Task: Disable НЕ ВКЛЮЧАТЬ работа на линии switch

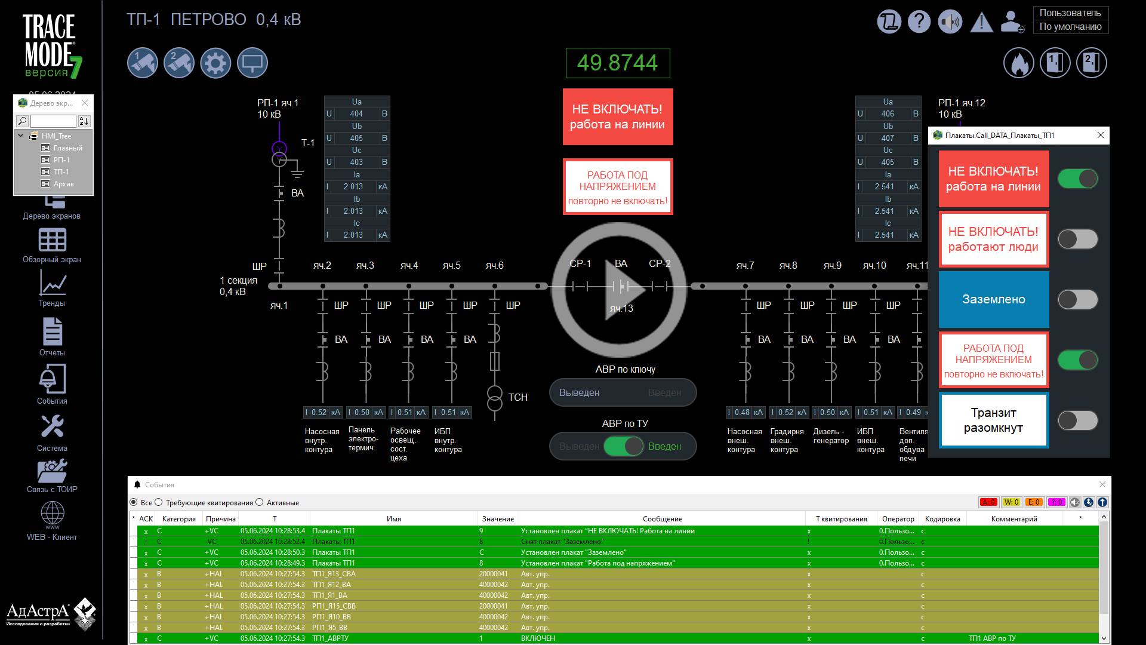Action: click(1077, 179)
